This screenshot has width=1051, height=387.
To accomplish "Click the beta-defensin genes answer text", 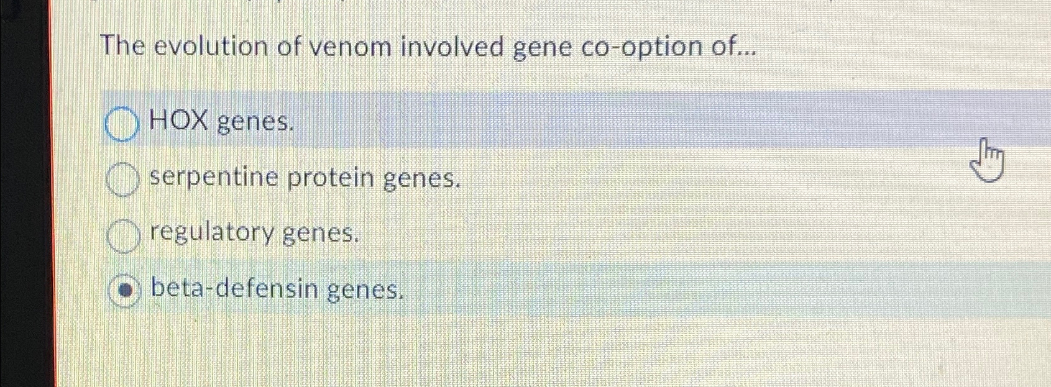I will pyautogui.click(x=277, y=289).
